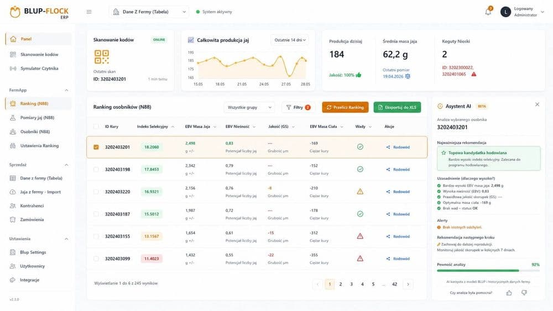Click status check icon for row 3202403198
Image resolution: width=553 pixels, height=311 pixels.
click(x=360, y=169)
